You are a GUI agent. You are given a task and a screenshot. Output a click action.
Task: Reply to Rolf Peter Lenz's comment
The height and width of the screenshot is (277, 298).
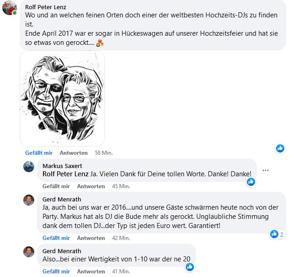coord(74,153)
